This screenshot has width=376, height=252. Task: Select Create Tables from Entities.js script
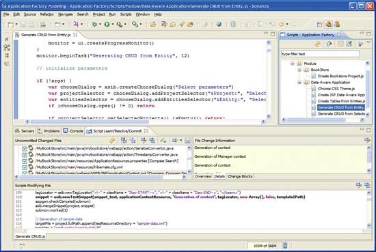(341, 101)
